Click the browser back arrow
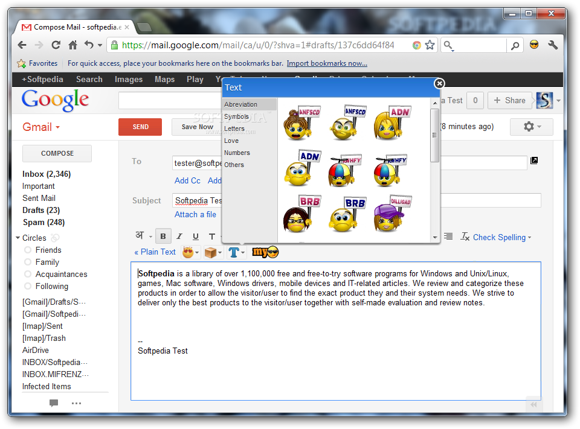The height and width of the screenshot is (429, 580). click(x=22, y=45)
